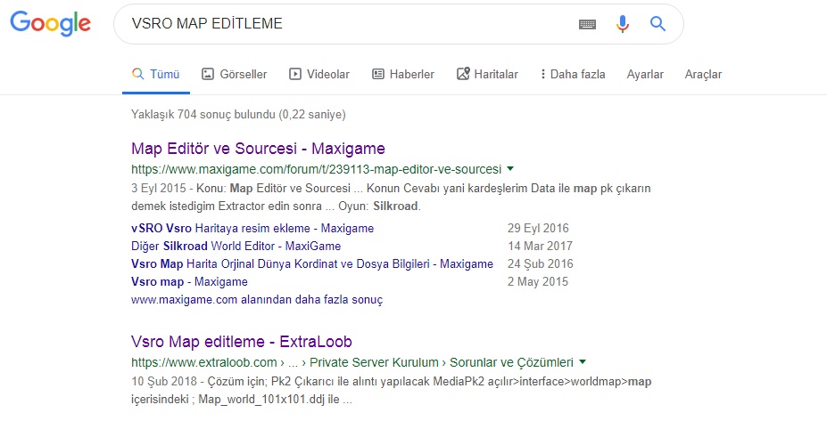Open the Haritalar tab
The image size is (827, 421).
[x=487, y=74]
